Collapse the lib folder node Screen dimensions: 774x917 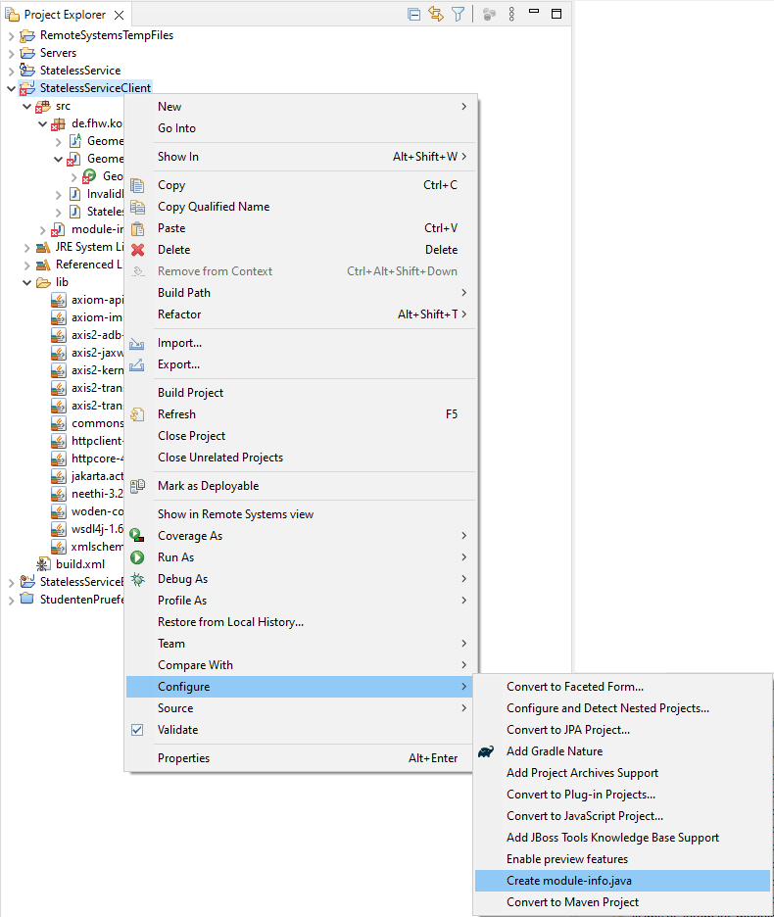[26, 282]
